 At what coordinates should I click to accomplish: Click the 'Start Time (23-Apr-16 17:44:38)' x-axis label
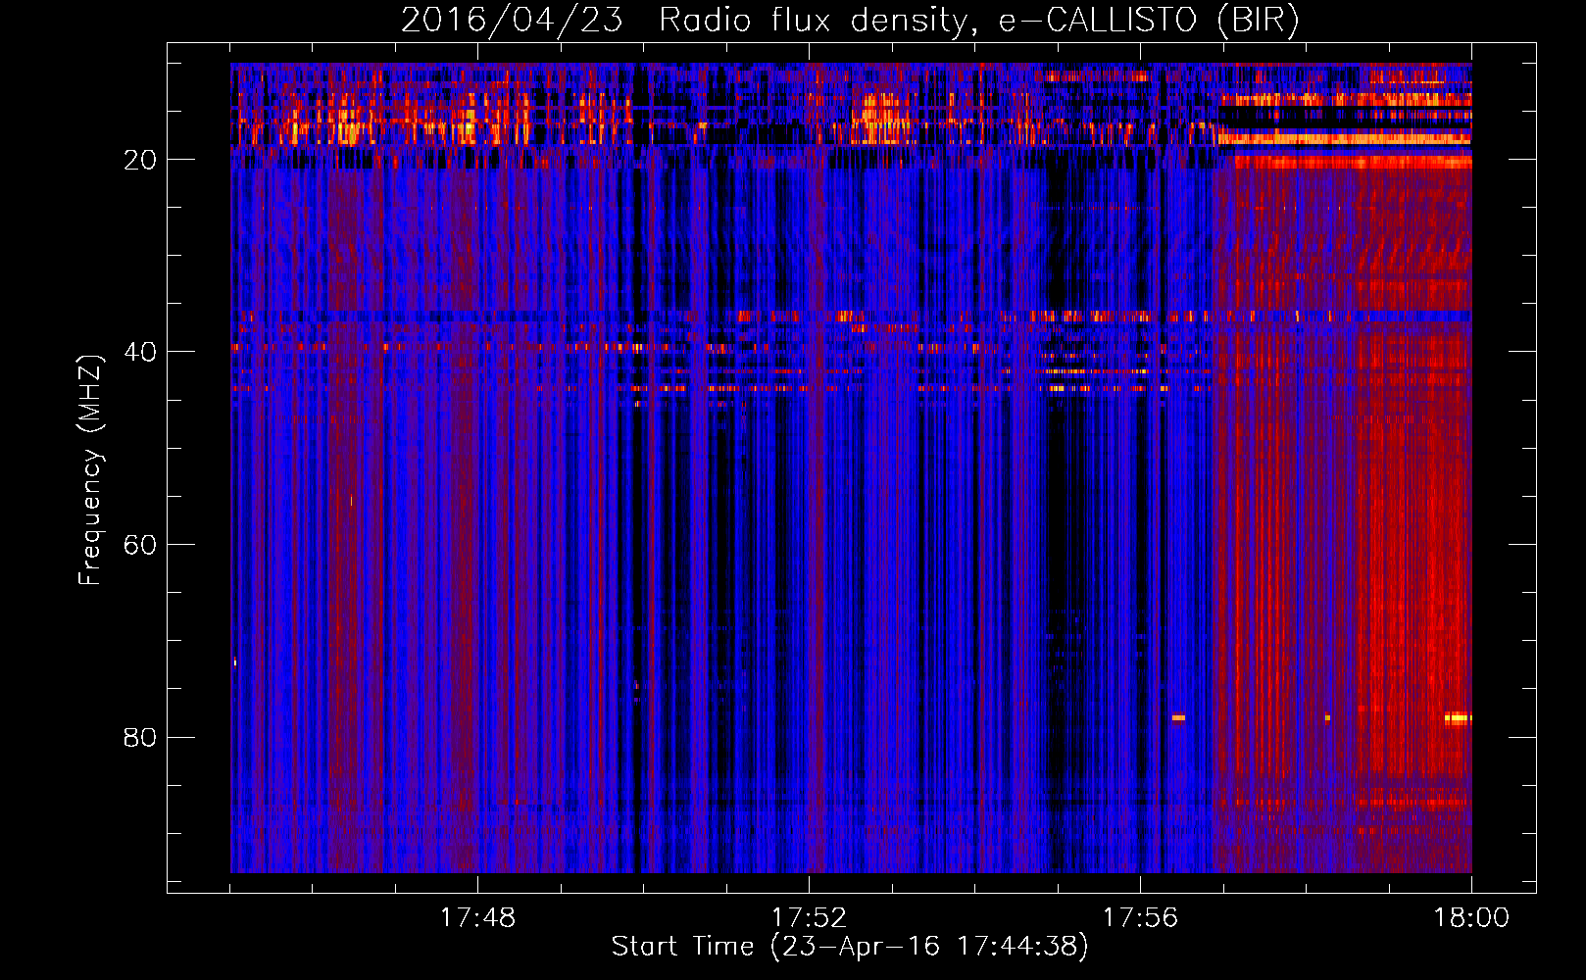[x=850, y=947]
